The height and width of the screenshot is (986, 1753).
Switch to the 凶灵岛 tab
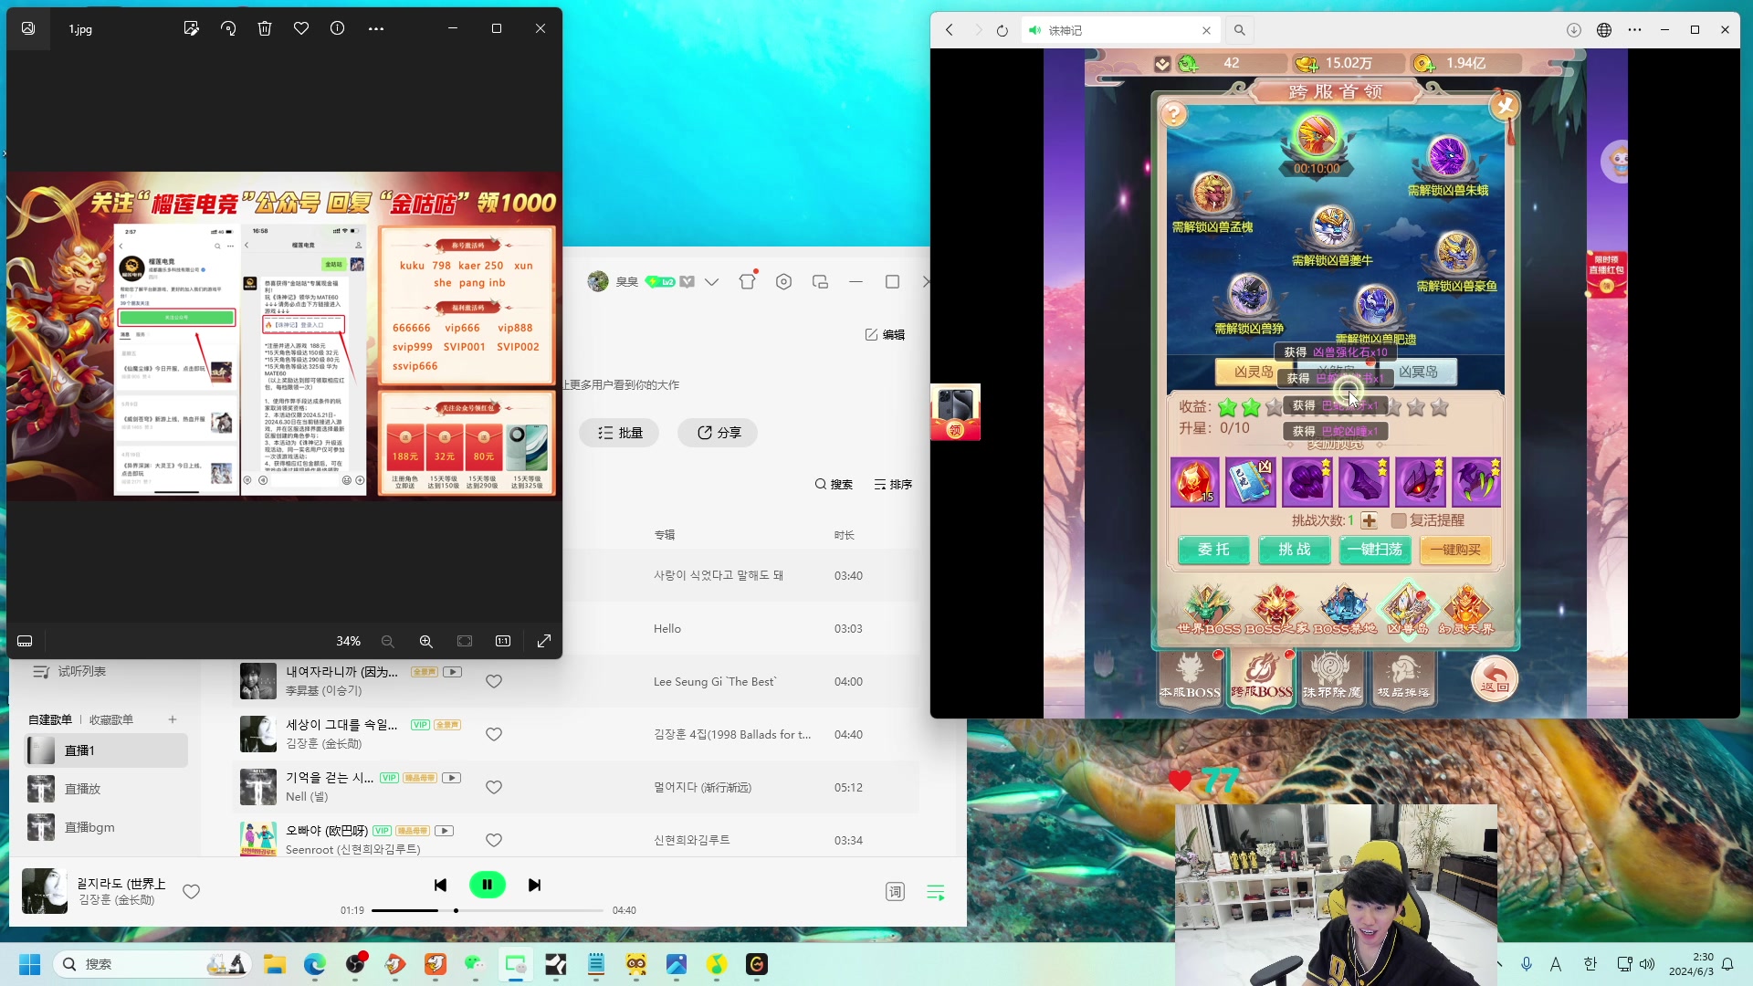click(1253, 372)
